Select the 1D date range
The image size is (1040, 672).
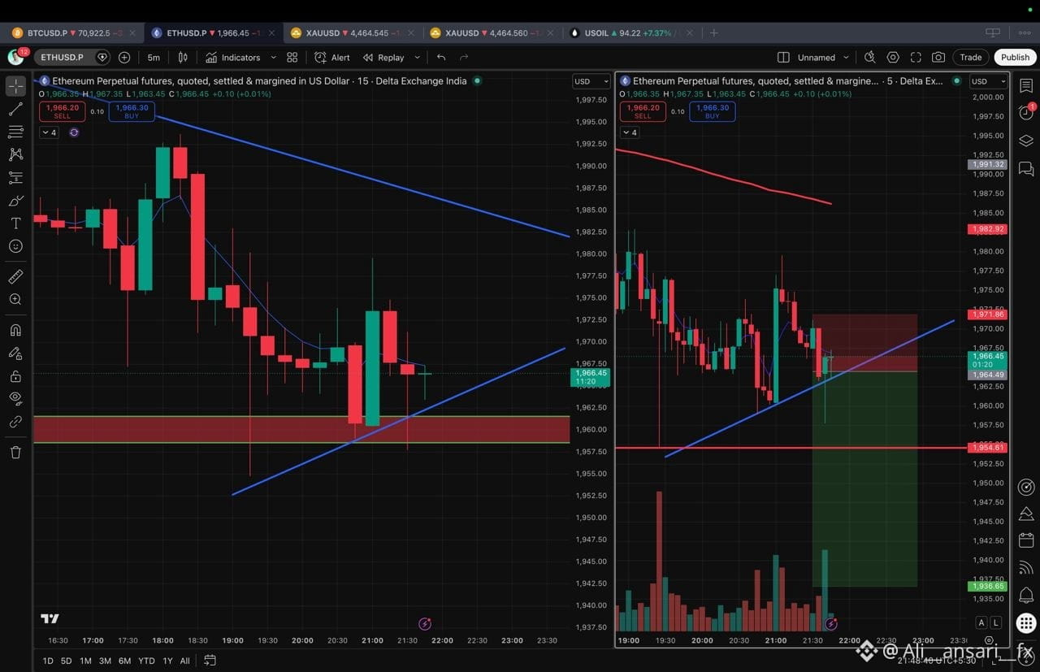[x=48, y=661]
